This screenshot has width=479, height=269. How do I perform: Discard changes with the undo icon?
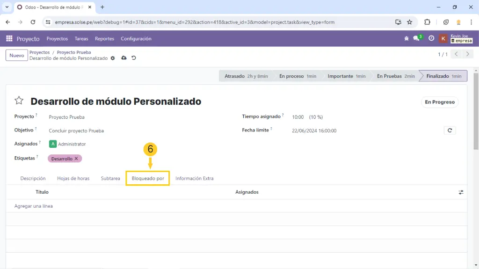coord(134,58)
